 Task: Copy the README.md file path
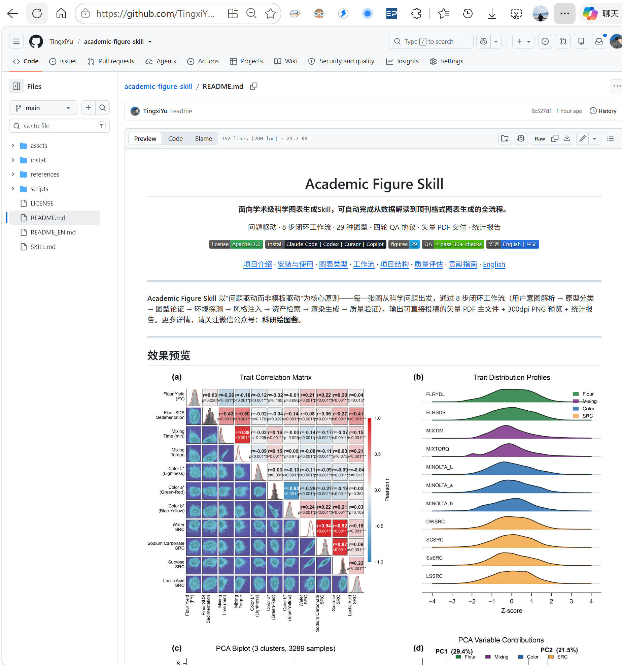[x=254, y=86]
